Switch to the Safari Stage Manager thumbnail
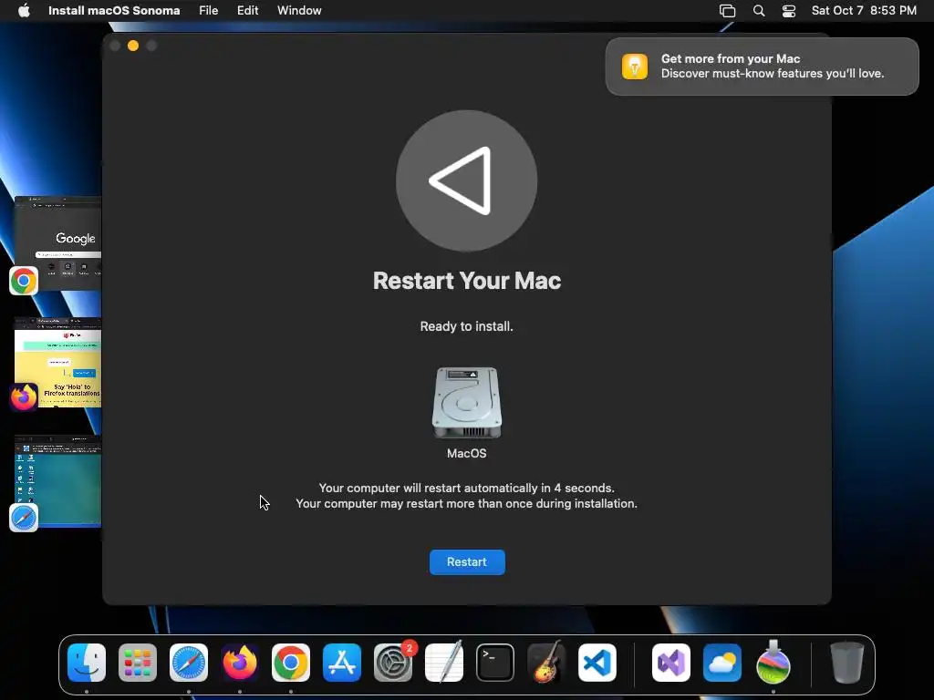The width and height of the screenshot is (934, 700). (x=57, y=481)
